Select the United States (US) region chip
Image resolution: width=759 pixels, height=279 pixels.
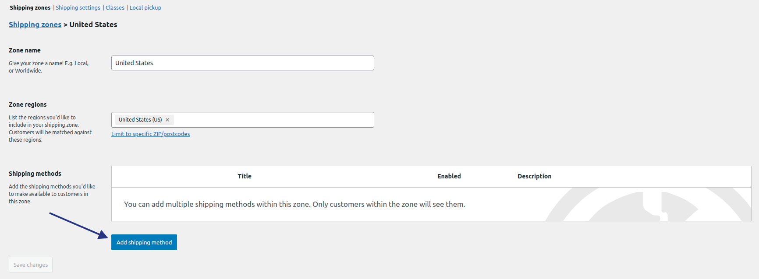(x=140, y=120)
